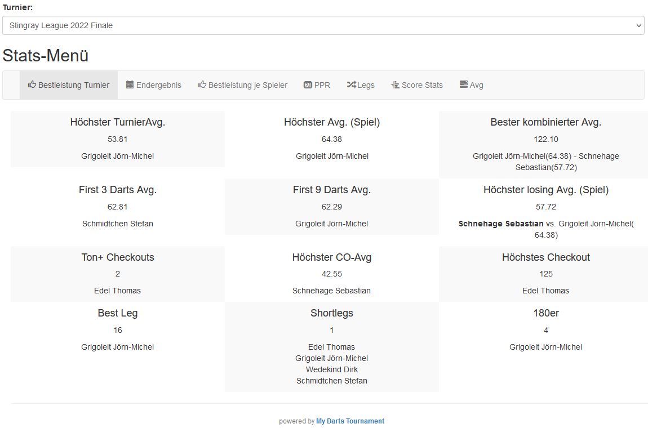Click the Höchster Avg. (Spiel) heading

click(331, 122)
